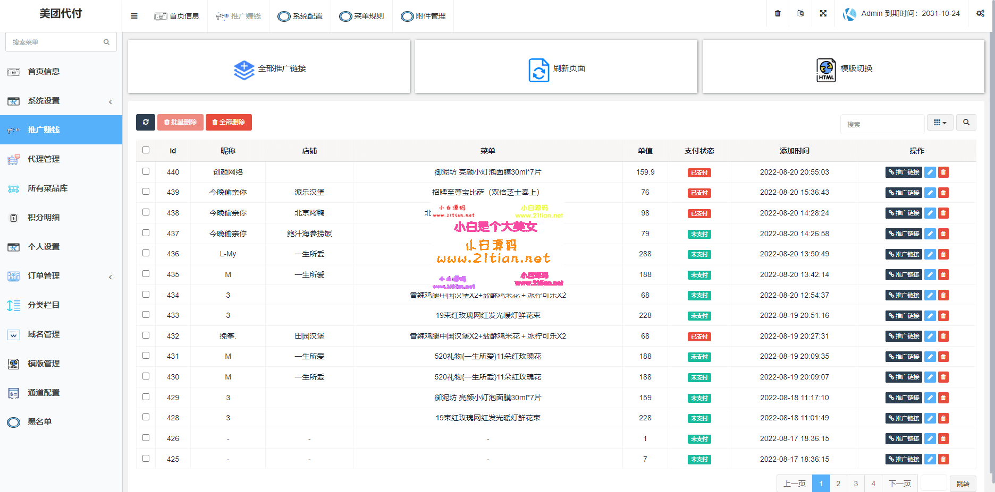Image resolution: width=995 pixels, height=492 pixels.
Task: Check the checkbox for row 440
Action: click(146, 171)
